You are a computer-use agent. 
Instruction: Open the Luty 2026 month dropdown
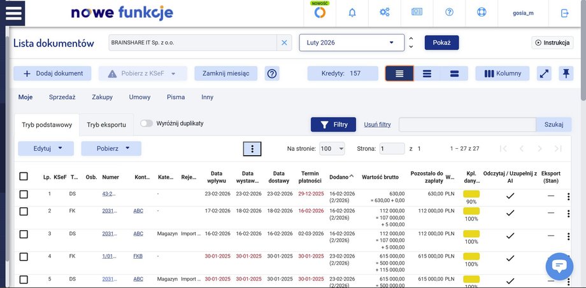[352, 43]
